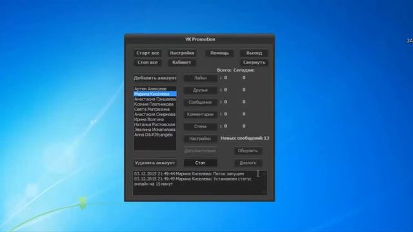This screenshot has width=413, height=232.
Task: Select account Наталья Ростовская
Action: [x=155, y=124]
